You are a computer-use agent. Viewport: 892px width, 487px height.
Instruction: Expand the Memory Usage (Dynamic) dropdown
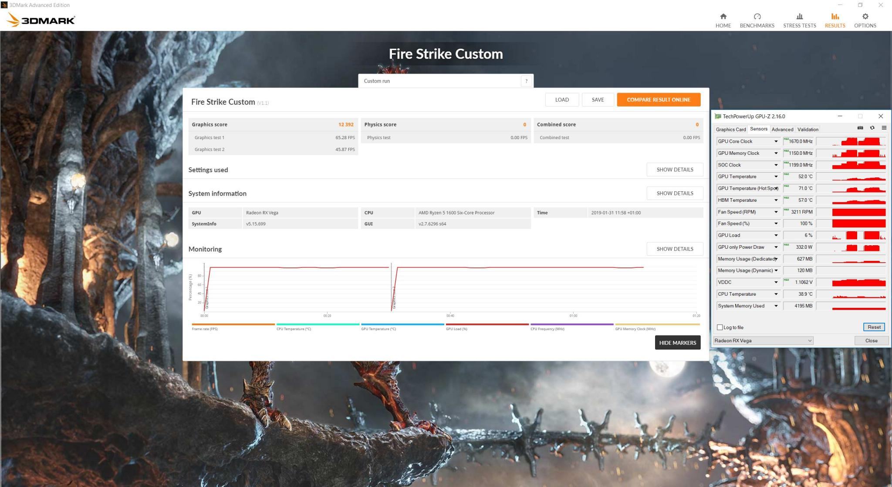pos(776,270)
